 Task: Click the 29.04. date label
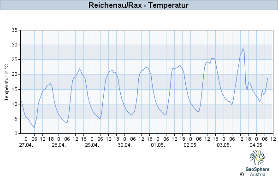[x=92, y=145]
